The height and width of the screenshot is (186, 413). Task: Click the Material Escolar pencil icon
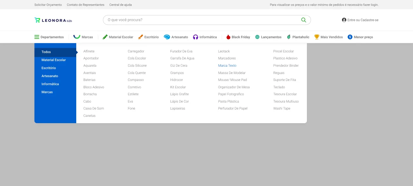pos(105,37)
